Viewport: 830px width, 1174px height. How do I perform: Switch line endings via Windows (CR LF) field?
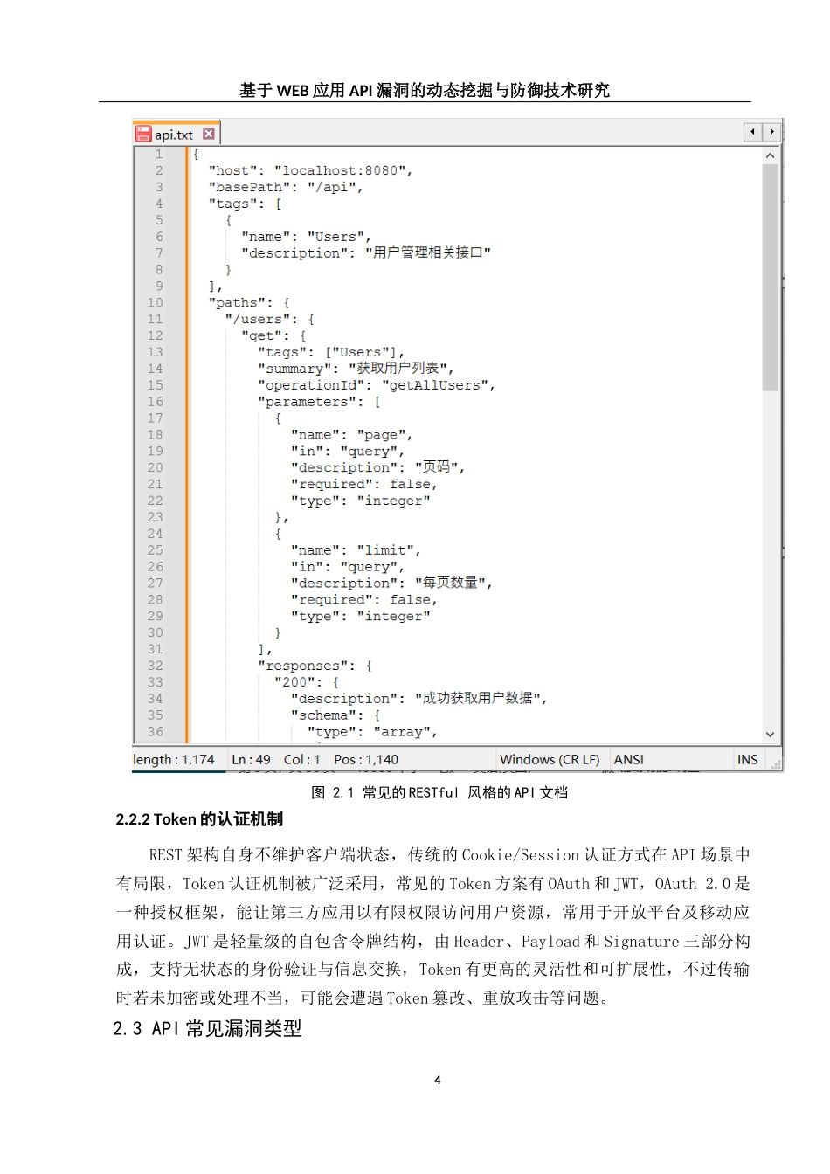coord(550,759)
